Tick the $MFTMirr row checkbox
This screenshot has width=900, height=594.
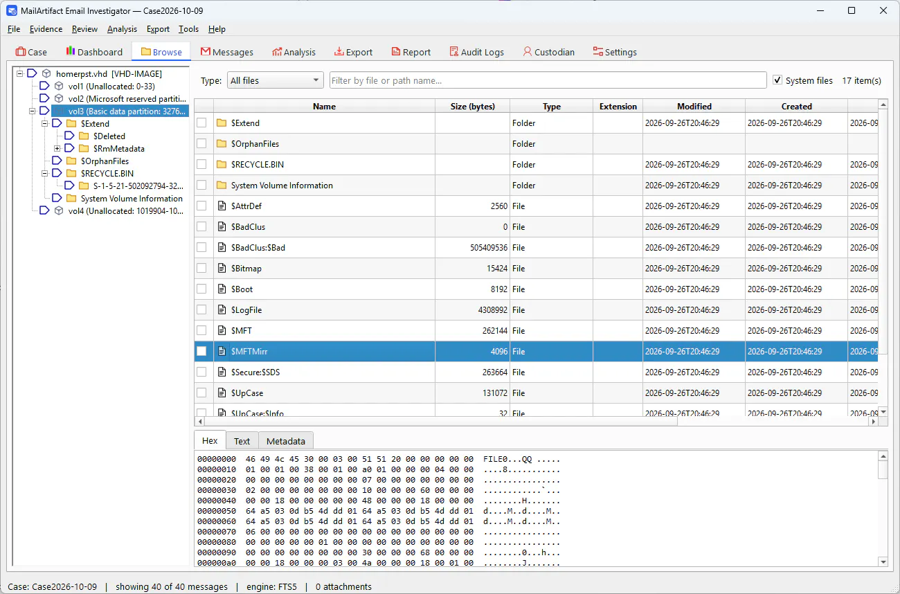[x=201, y=352]
